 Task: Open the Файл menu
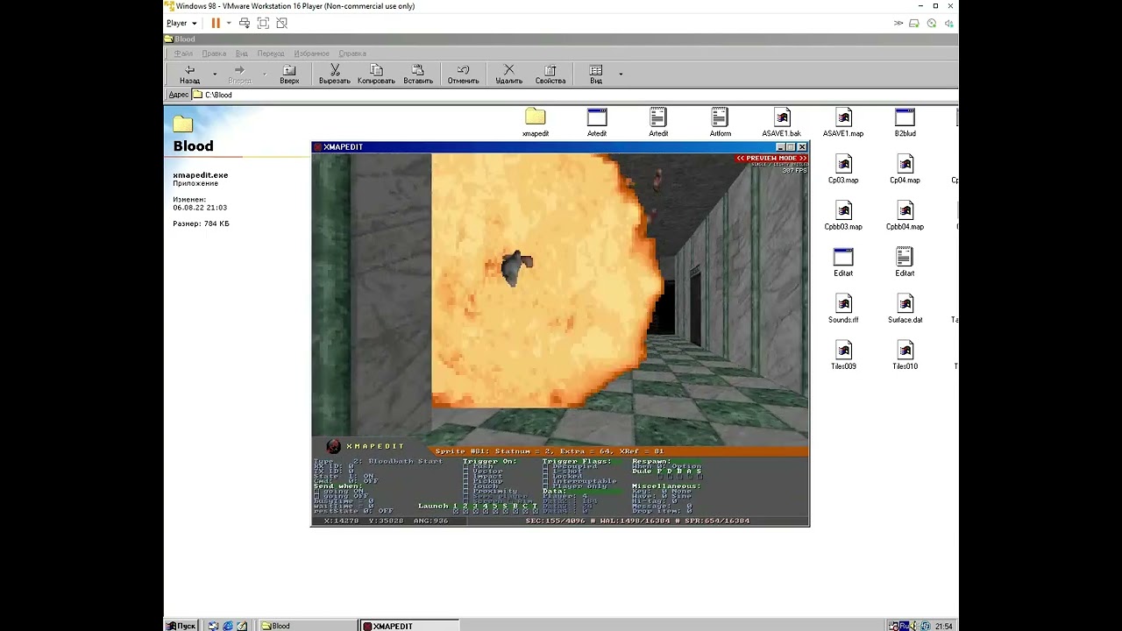coord(183,53)
